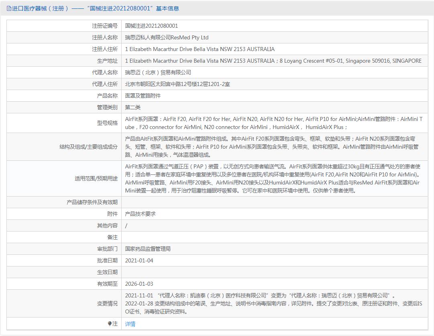Select the 审批部门 label
434x336 pixels.
point(107,249)
